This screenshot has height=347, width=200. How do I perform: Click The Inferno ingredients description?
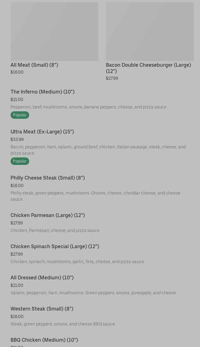tap(89, 107)
